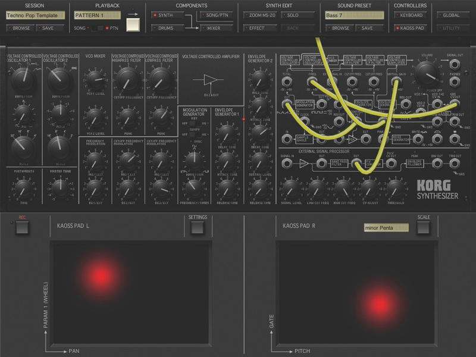Image resolution: width=476 pixels, height=357 pixels.
Task: Click the Envelope Generator 1 DELAY TIME knob
Action: coord(227,134)
